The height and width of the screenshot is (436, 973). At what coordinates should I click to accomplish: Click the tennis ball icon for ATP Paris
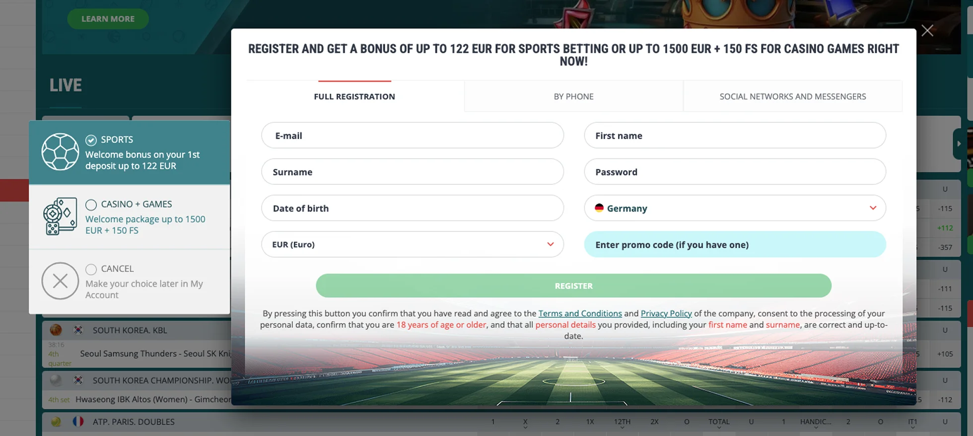point(56,422)
